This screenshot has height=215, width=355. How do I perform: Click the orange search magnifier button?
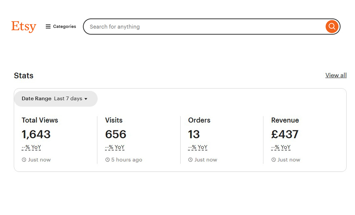point(332,27)
